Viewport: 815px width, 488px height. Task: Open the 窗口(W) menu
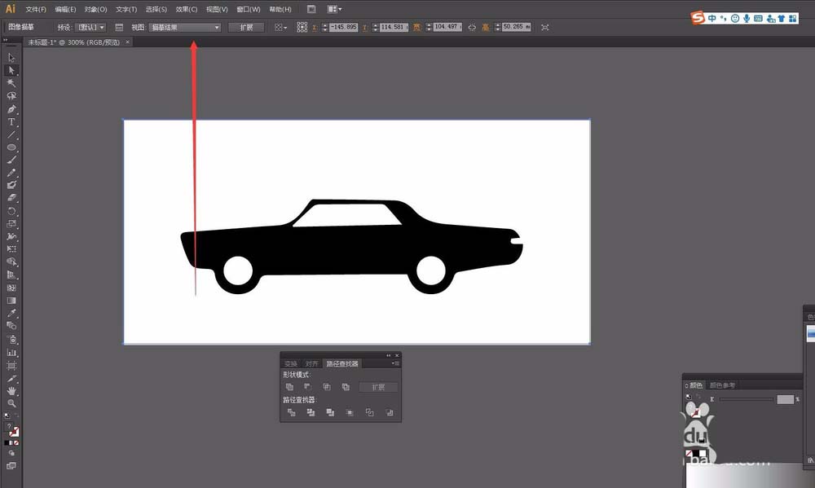[248, 9]
